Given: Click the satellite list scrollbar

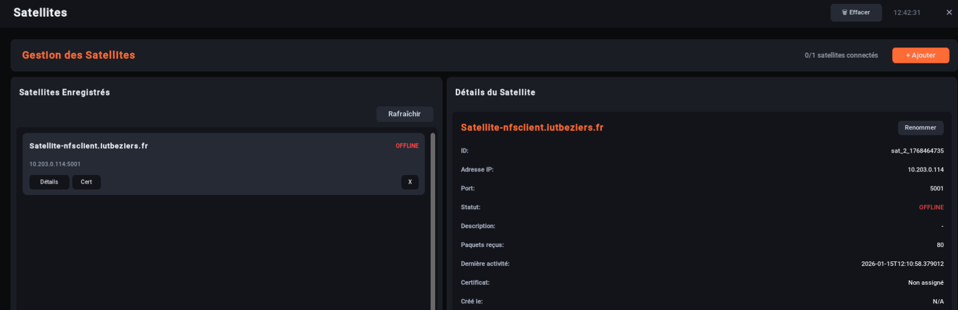Looking at the screenshot, I should pyautogui.click(x=433, y=221).
